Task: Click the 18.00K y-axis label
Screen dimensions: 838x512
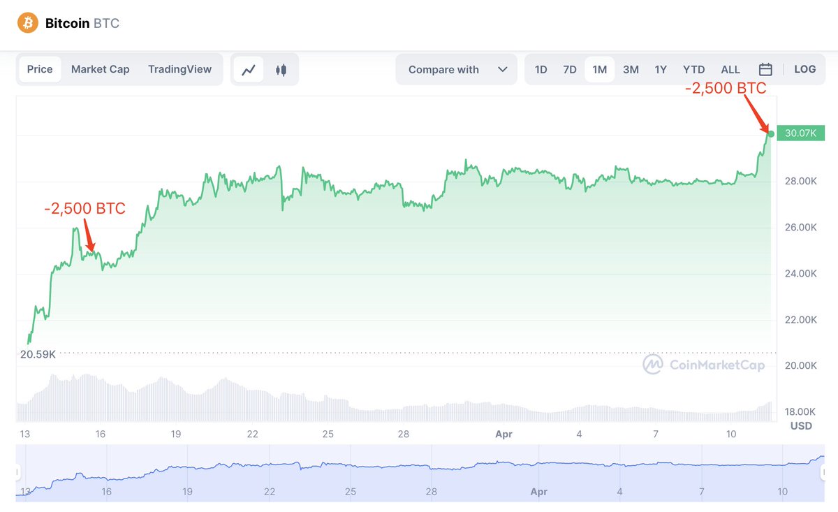Action: point(801,411)
